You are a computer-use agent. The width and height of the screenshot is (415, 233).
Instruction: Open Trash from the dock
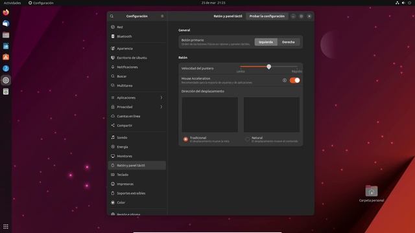6,92
